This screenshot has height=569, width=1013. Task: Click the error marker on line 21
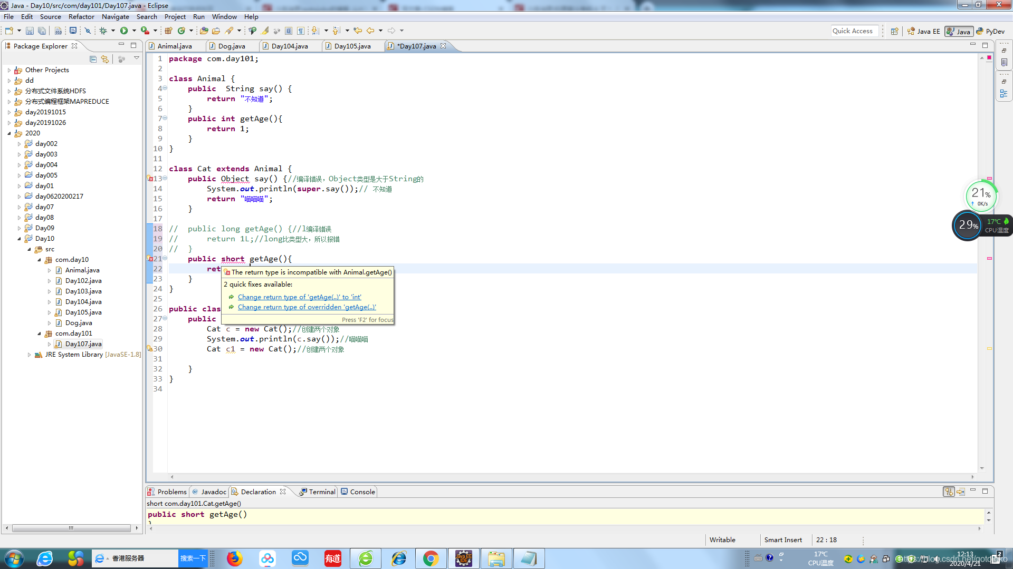150,259
